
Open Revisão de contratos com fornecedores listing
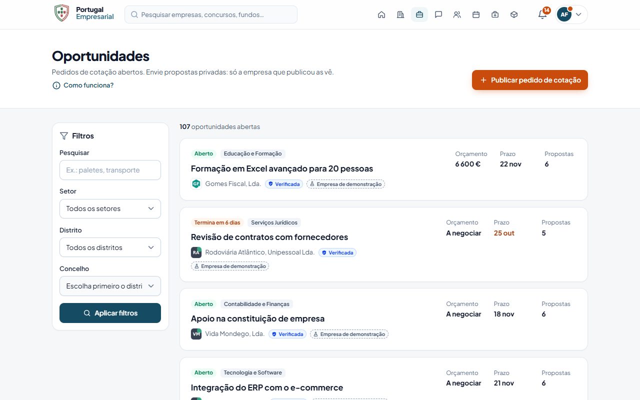point(269,237)
